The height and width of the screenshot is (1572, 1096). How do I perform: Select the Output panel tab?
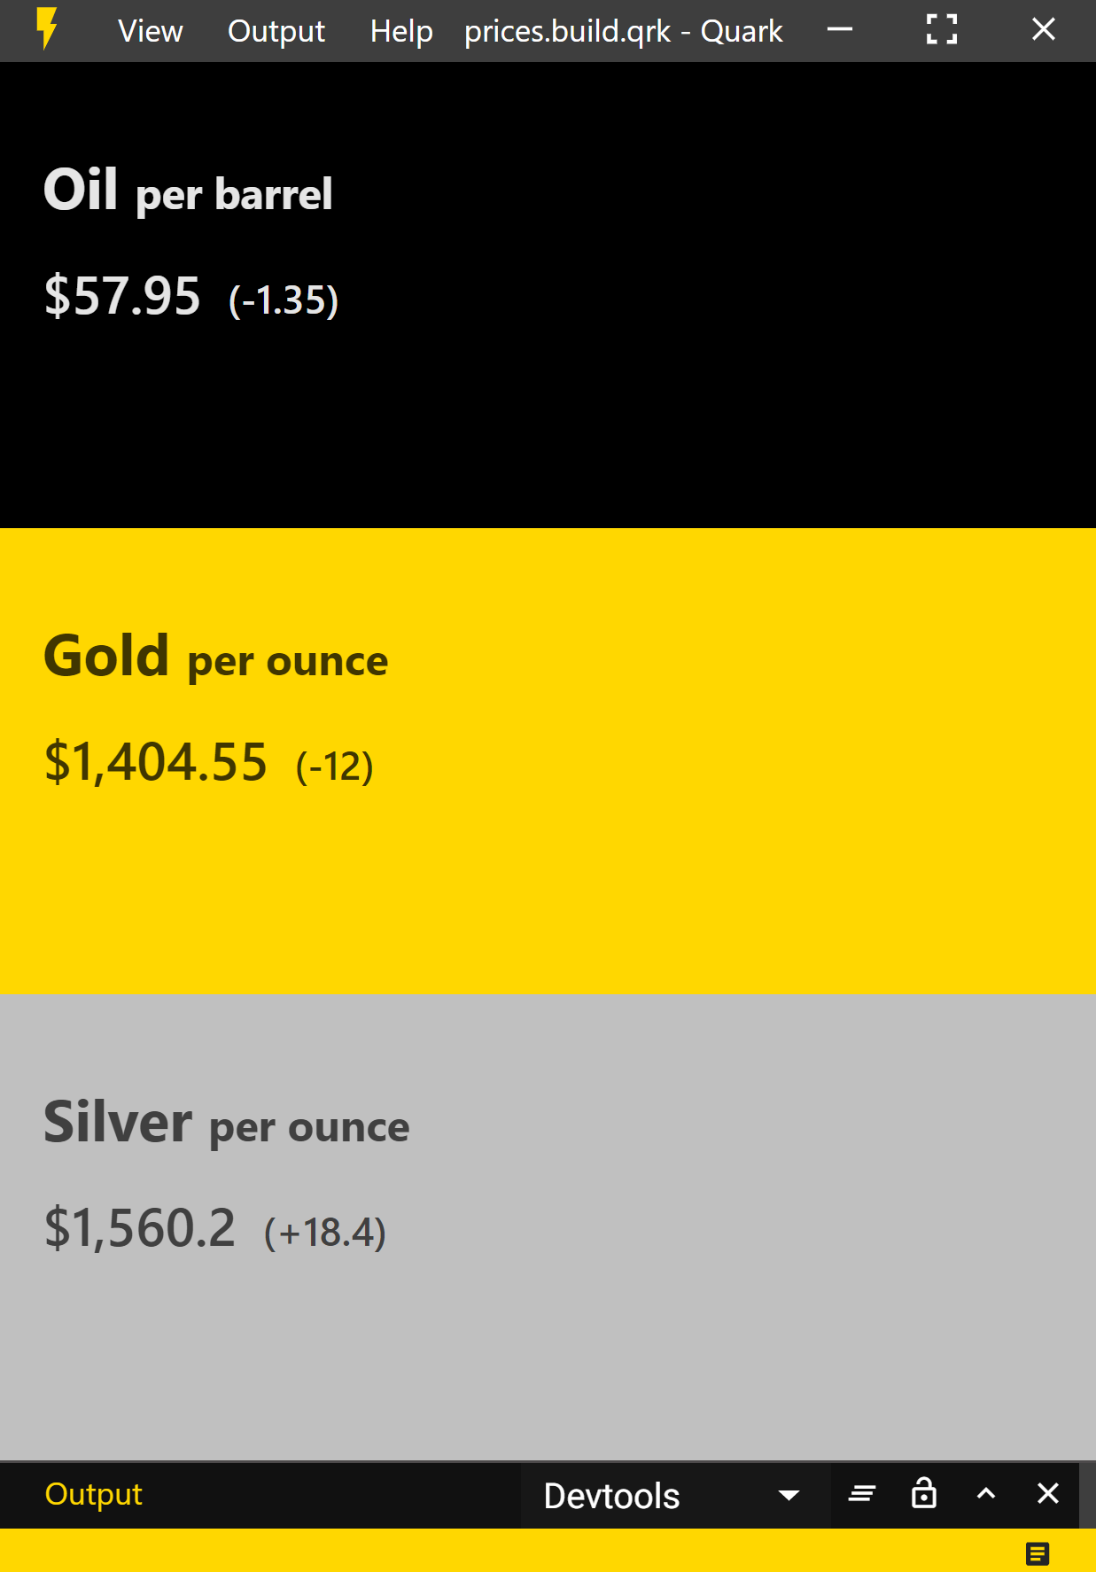pos(93,1494)
